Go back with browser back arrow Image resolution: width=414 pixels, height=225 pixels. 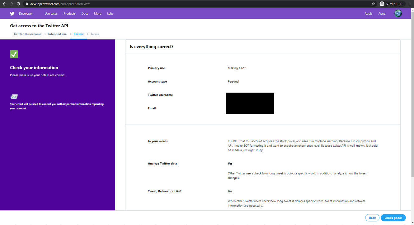click(x=4, y=4)
